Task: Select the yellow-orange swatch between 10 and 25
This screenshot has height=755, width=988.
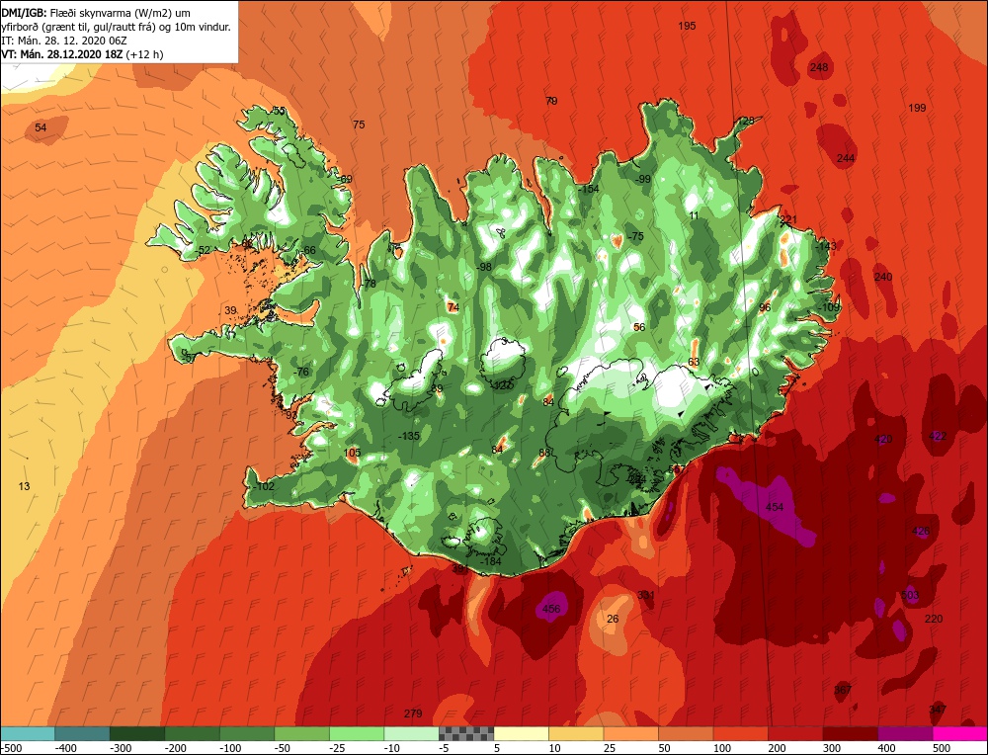Action: [576, 733]
